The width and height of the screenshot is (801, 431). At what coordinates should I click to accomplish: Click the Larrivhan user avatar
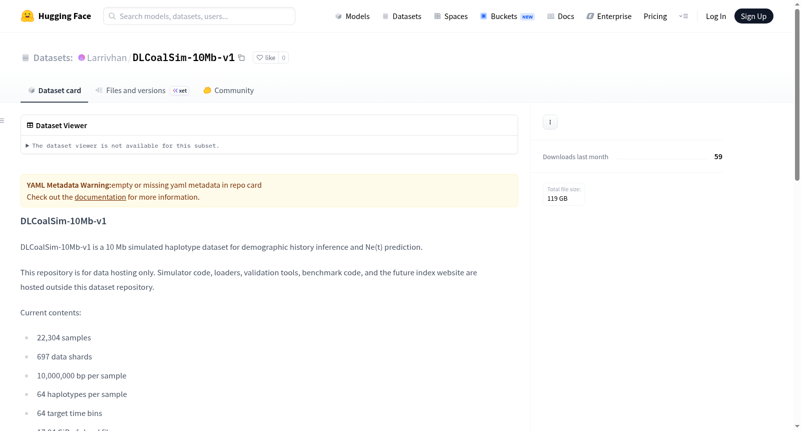82,58
